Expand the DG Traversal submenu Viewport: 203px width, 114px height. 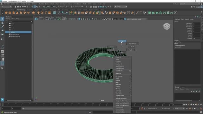coord(122,76)
